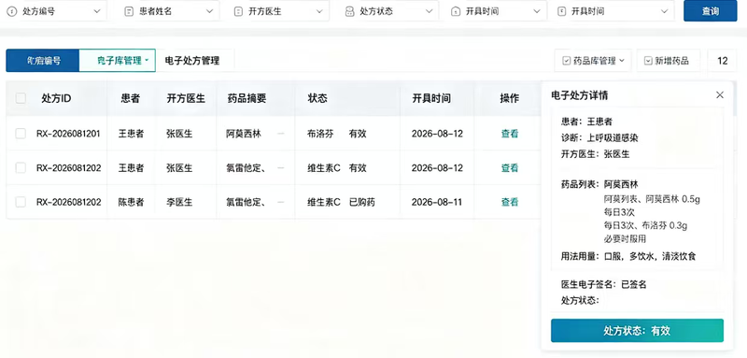Screen dimensions: 747x358
Task: Expand the 处方编号 dropdown arrow
Action: point(97,11)
